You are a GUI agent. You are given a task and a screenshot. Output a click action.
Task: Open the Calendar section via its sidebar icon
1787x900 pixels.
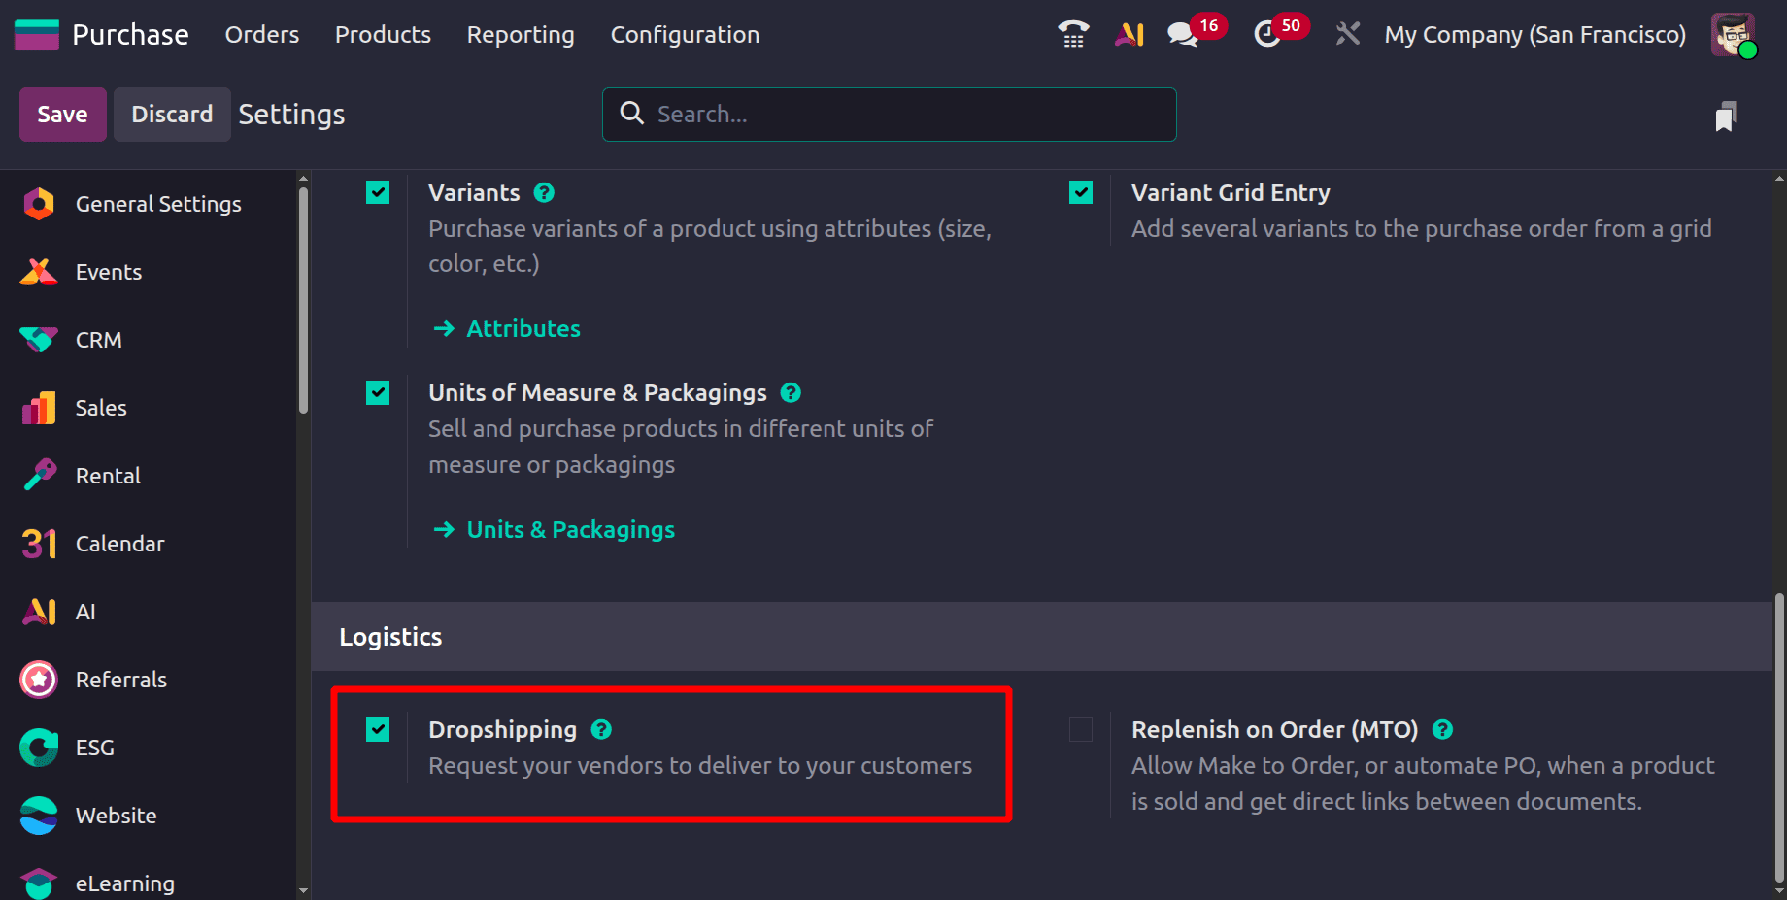click(38, 543)
